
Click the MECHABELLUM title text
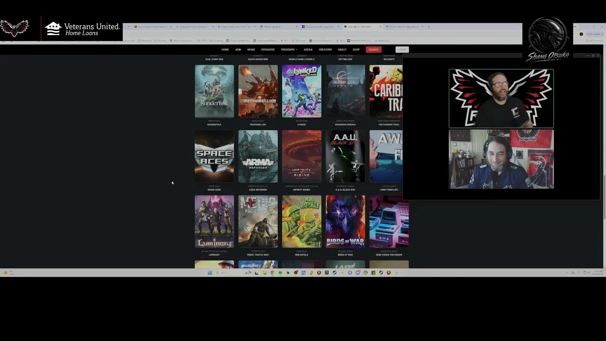[x=258, y=125]
